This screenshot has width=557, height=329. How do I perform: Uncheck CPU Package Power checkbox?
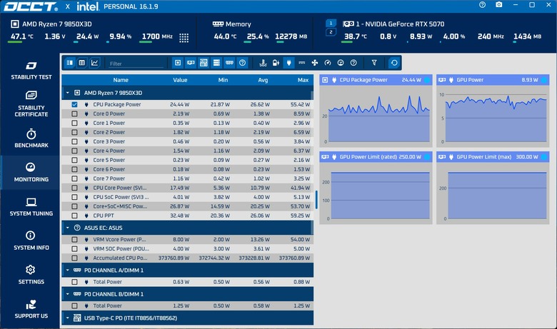coord(74,104)
